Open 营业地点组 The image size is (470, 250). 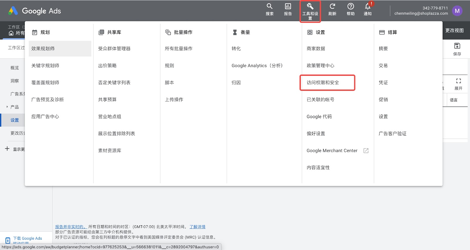[110, 117]
